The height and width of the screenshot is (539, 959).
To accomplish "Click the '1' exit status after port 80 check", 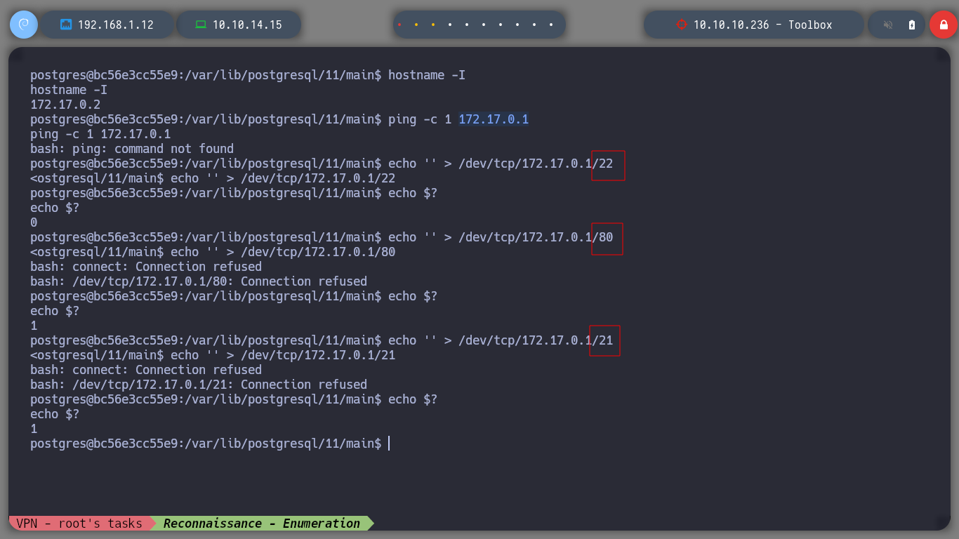I will [x=34, y=326].
